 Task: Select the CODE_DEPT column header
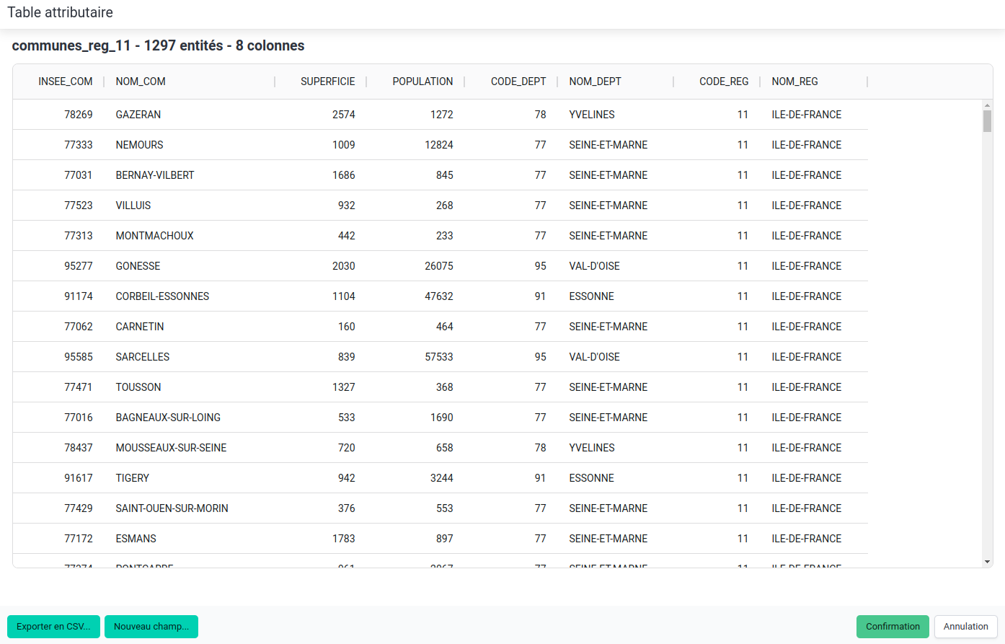point(518,81)
